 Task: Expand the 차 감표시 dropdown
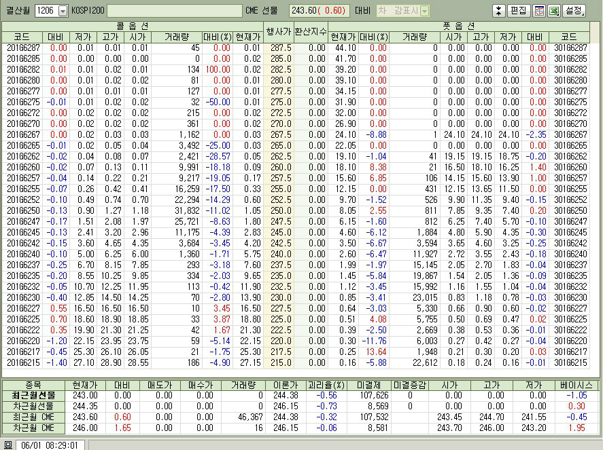(424, 11)
